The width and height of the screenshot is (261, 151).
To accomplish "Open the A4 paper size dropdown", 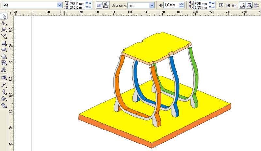I will (x=59, y=5).
